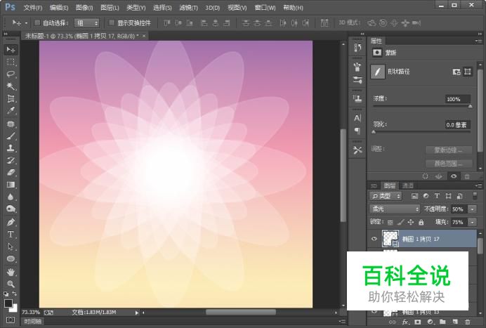Open the Character panel icon

tap(357, 118)
